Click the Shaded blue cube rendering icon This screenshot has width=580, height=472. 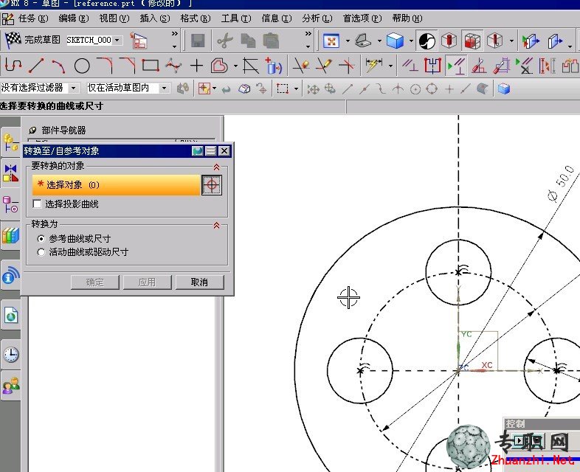pyautogui.click(x=395, y=41)
